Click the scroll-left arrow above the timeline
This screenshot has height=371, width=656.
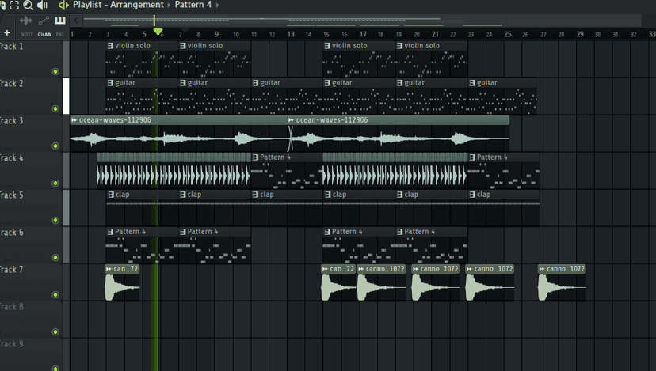point(75,18)
